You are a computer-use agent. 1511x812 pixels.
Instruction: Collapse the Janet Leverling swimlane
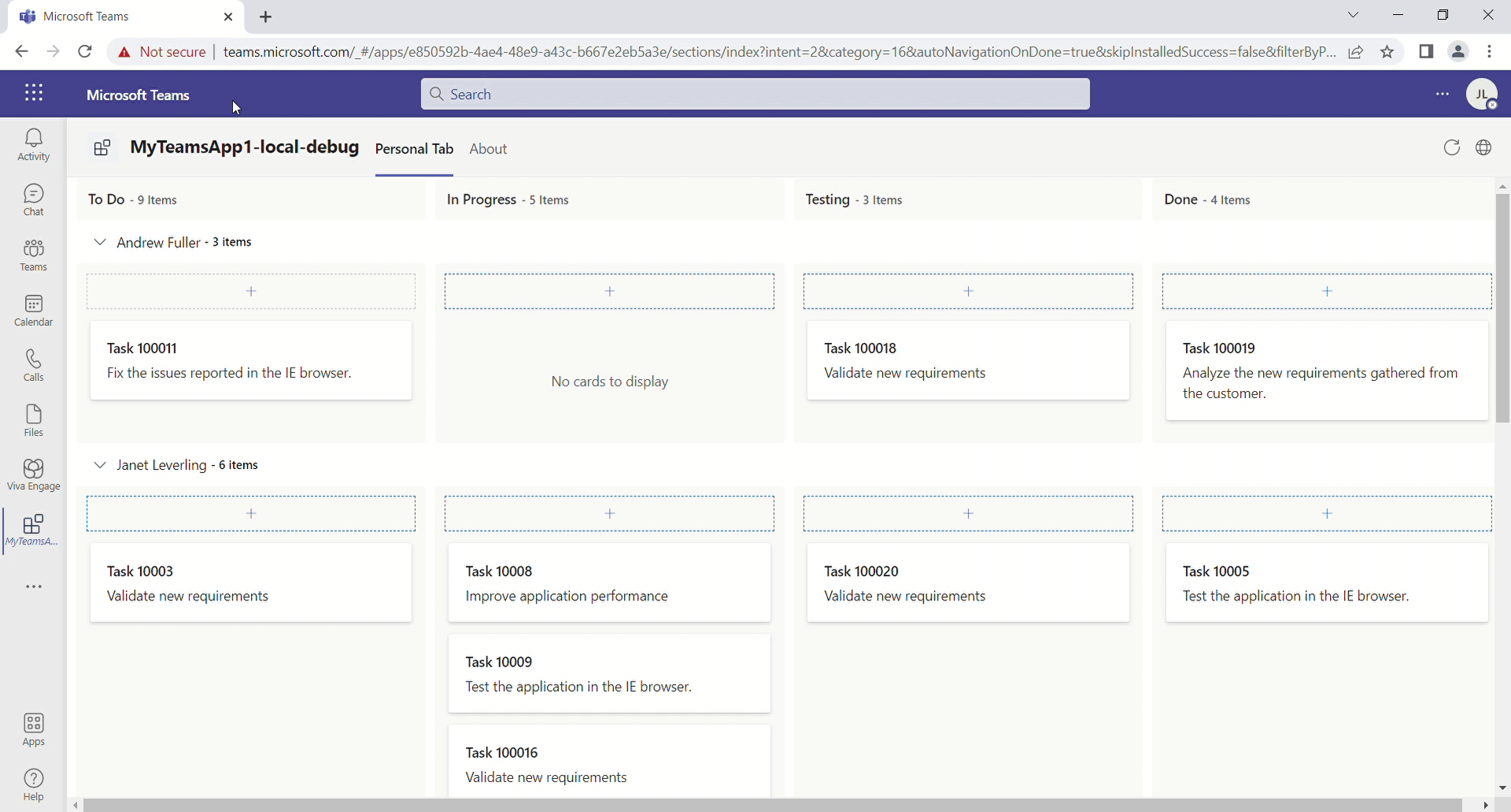pyautogui.click(x=100, y=465)
